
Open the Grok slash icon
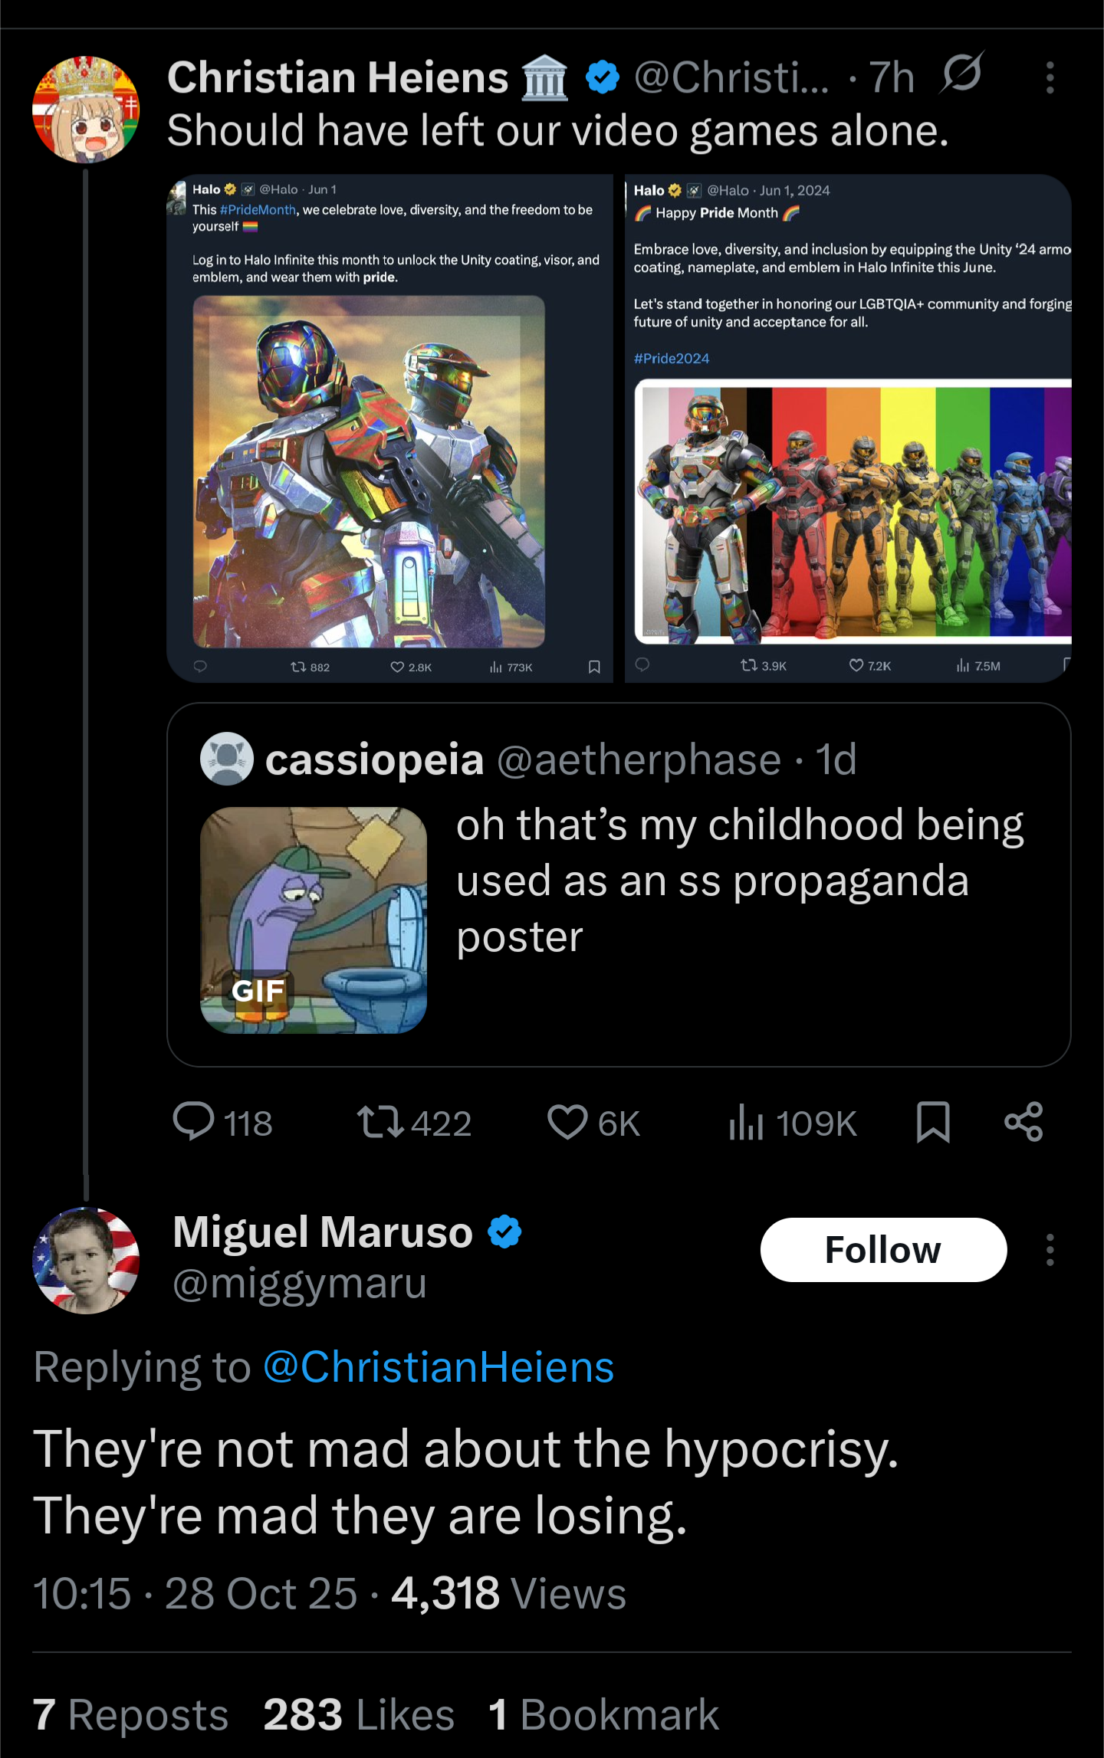(x=962, y=74)
